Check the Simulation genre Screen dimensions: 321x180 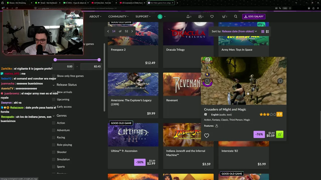pyautogui.click(x=54, y=159)
